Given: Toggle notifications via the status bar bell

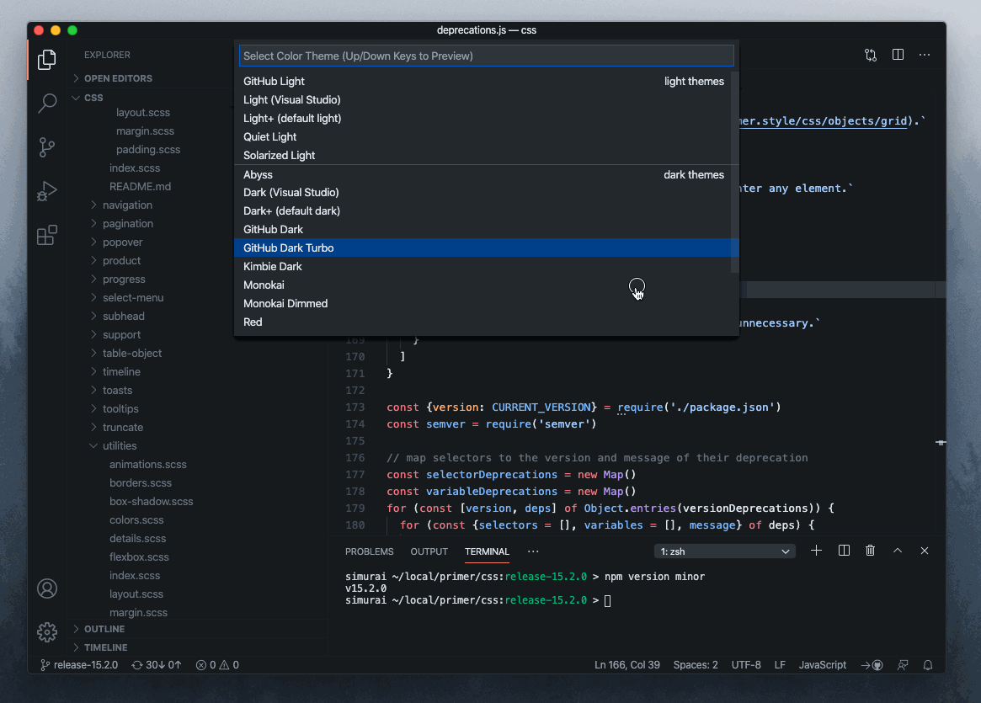Looking at the screenshot, I should click(927, 665).
